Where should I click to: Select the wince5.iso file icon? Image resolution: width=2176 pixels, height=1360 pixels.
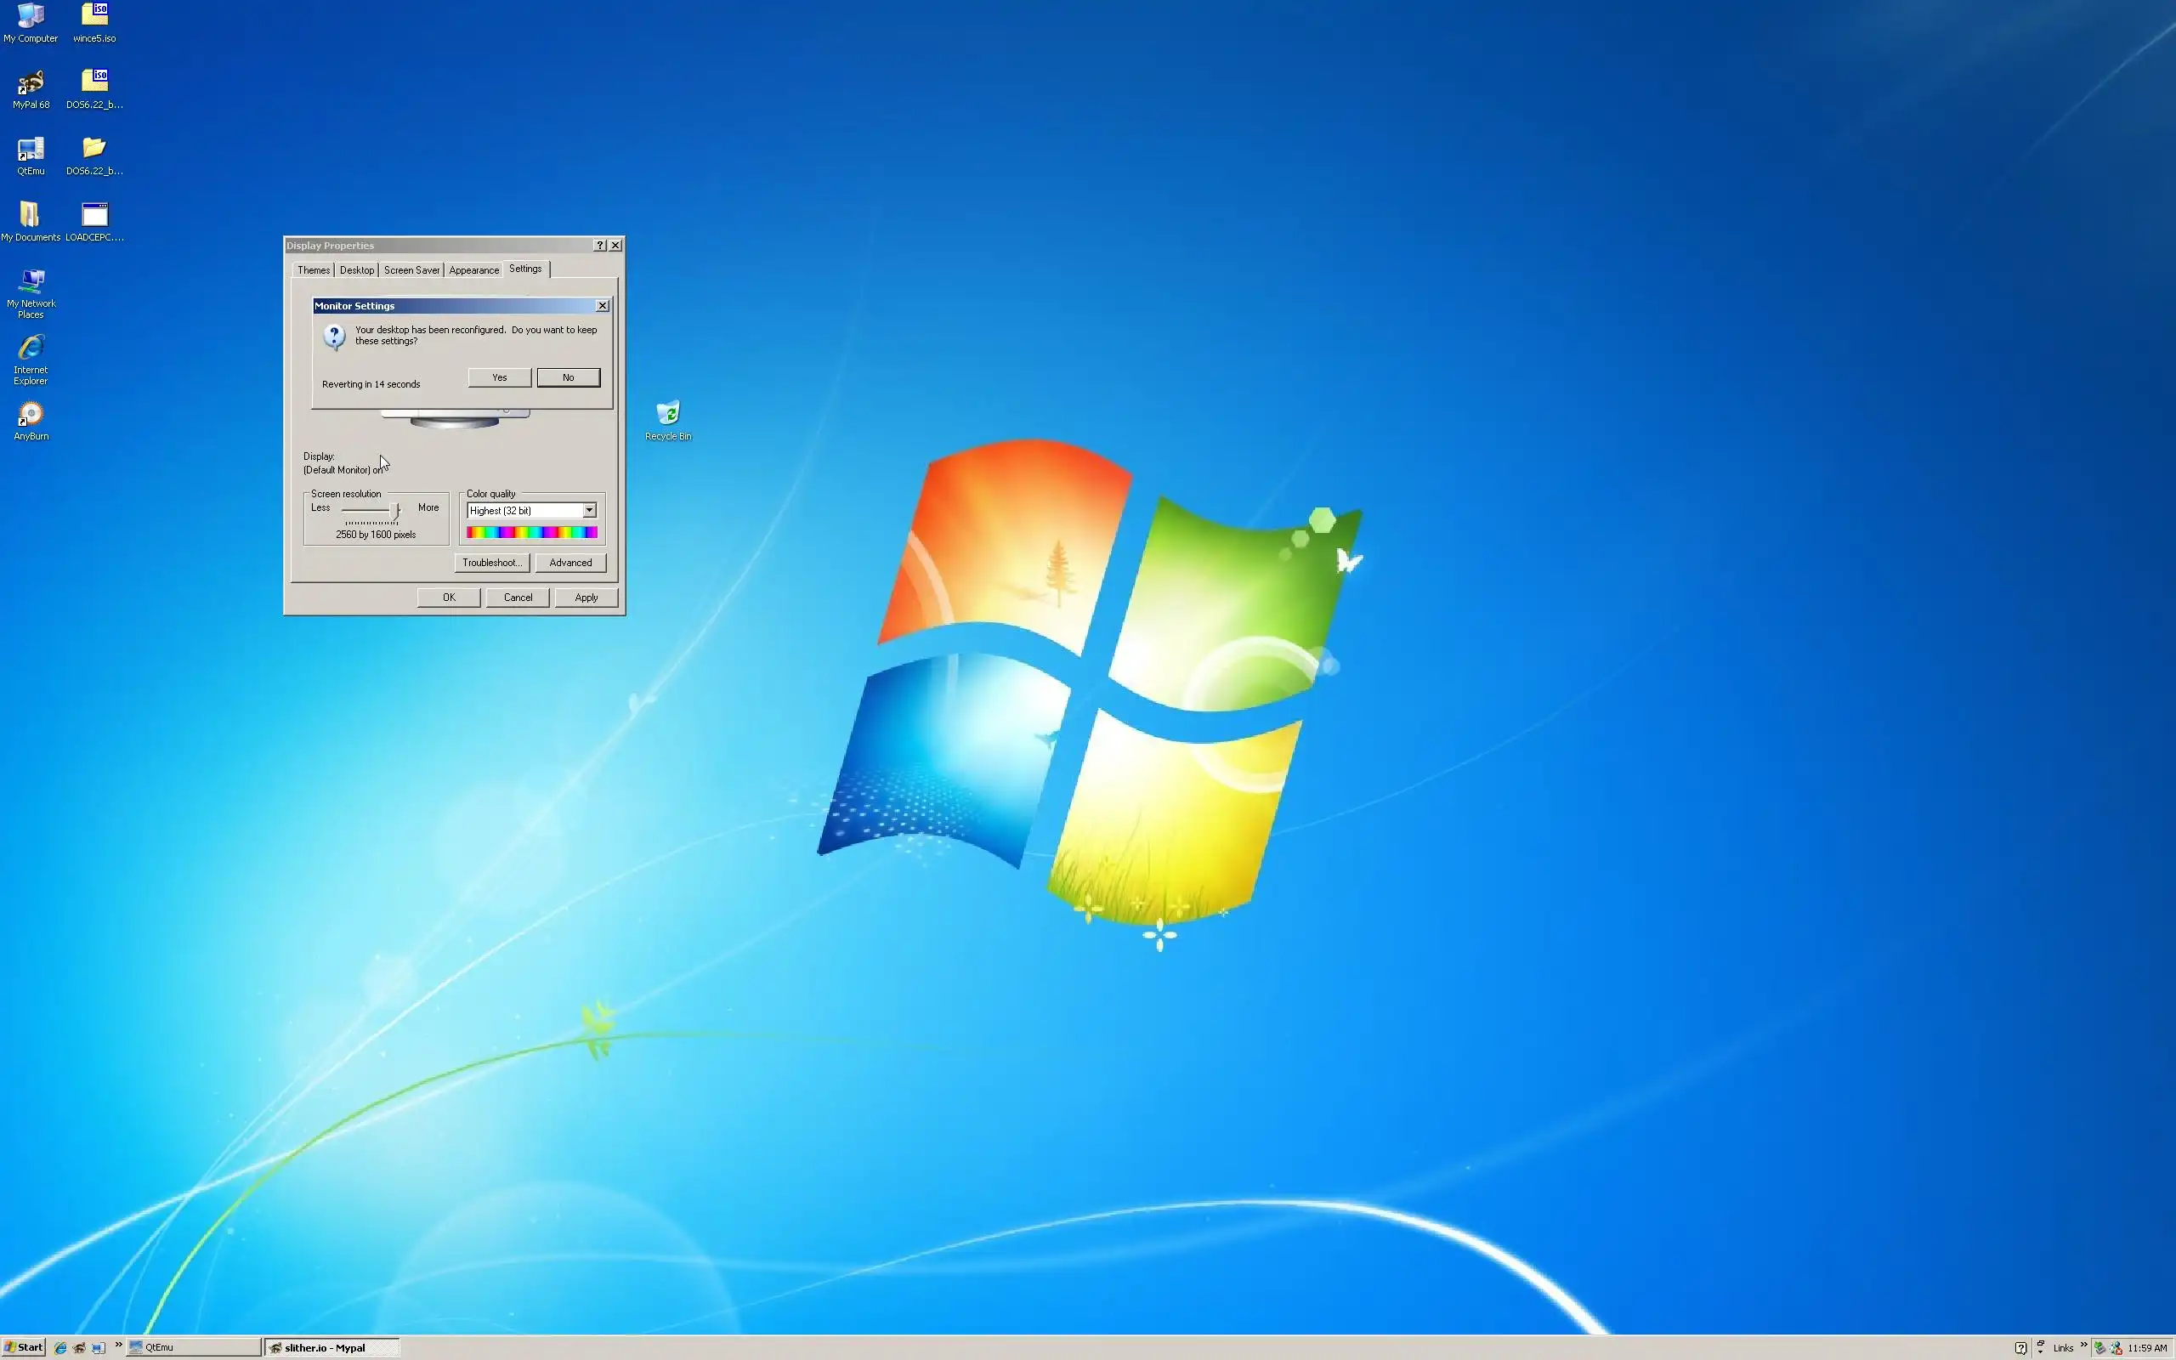point(94,16)
